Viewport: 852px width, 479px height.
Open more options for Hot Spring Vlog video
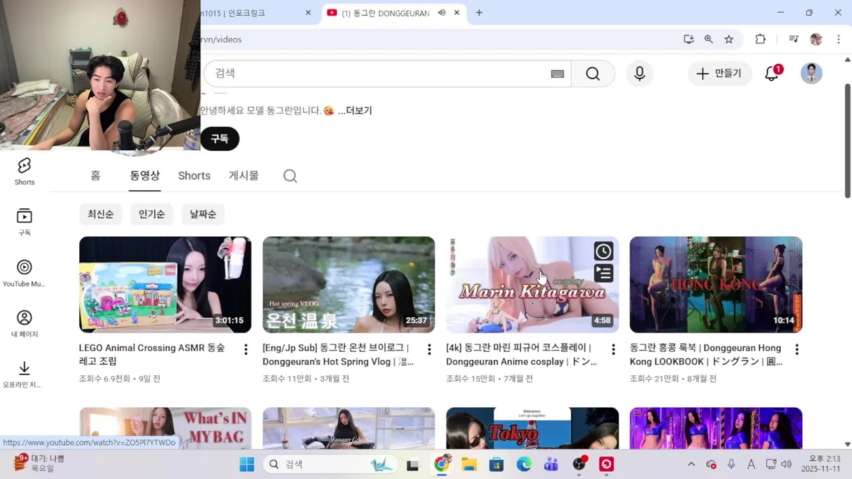click(x=429, y=349)
